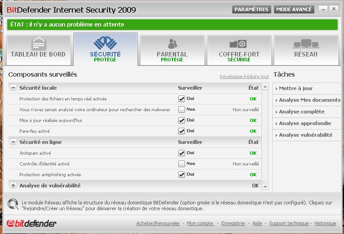Viewport: 344px width, 234px height.
Task: Open the Paramètres button
Action: 251,9
